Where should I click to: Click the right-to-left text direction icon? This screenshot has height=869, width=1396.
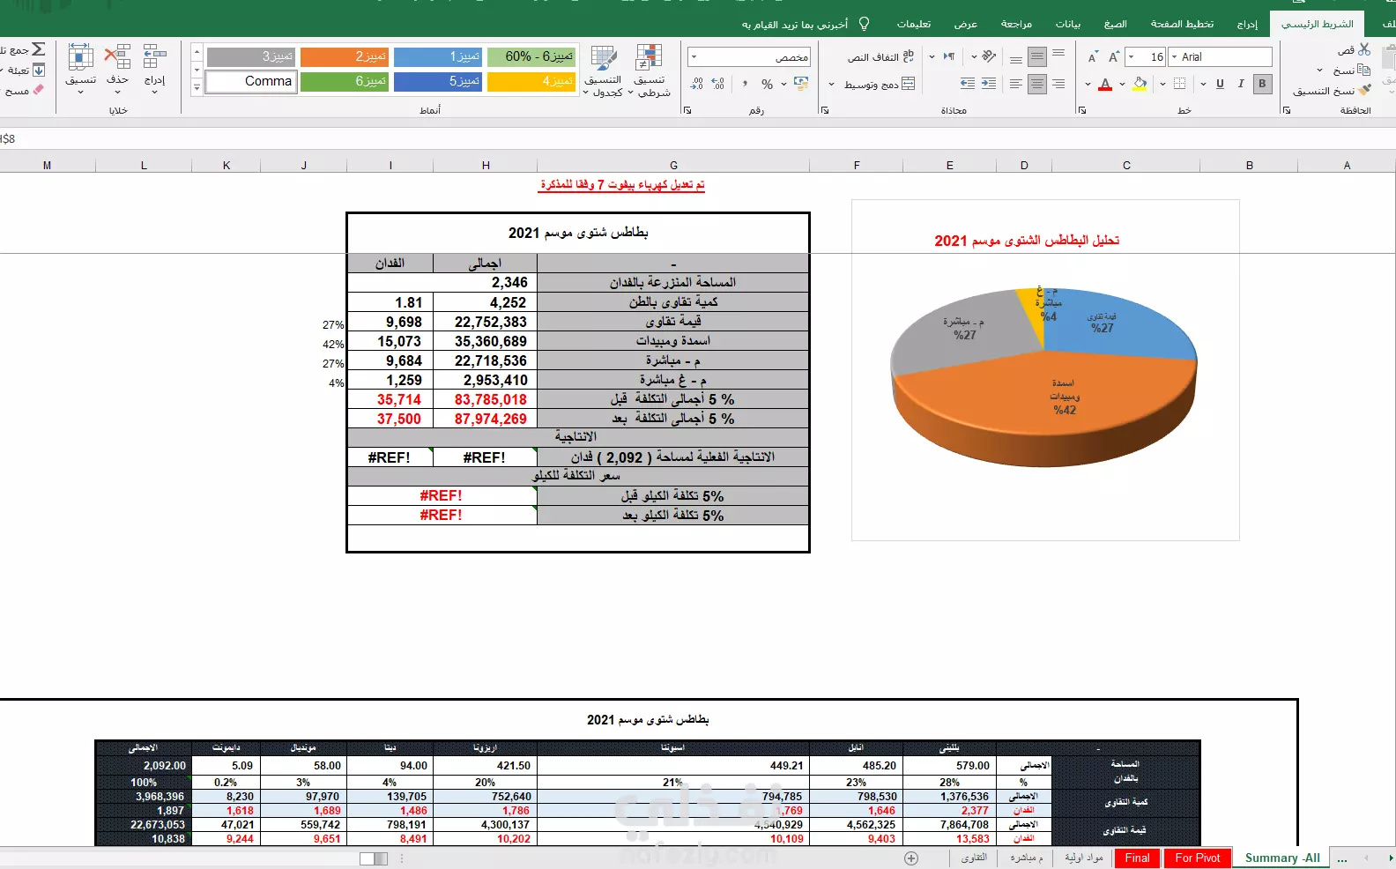[x=948, y=56]
